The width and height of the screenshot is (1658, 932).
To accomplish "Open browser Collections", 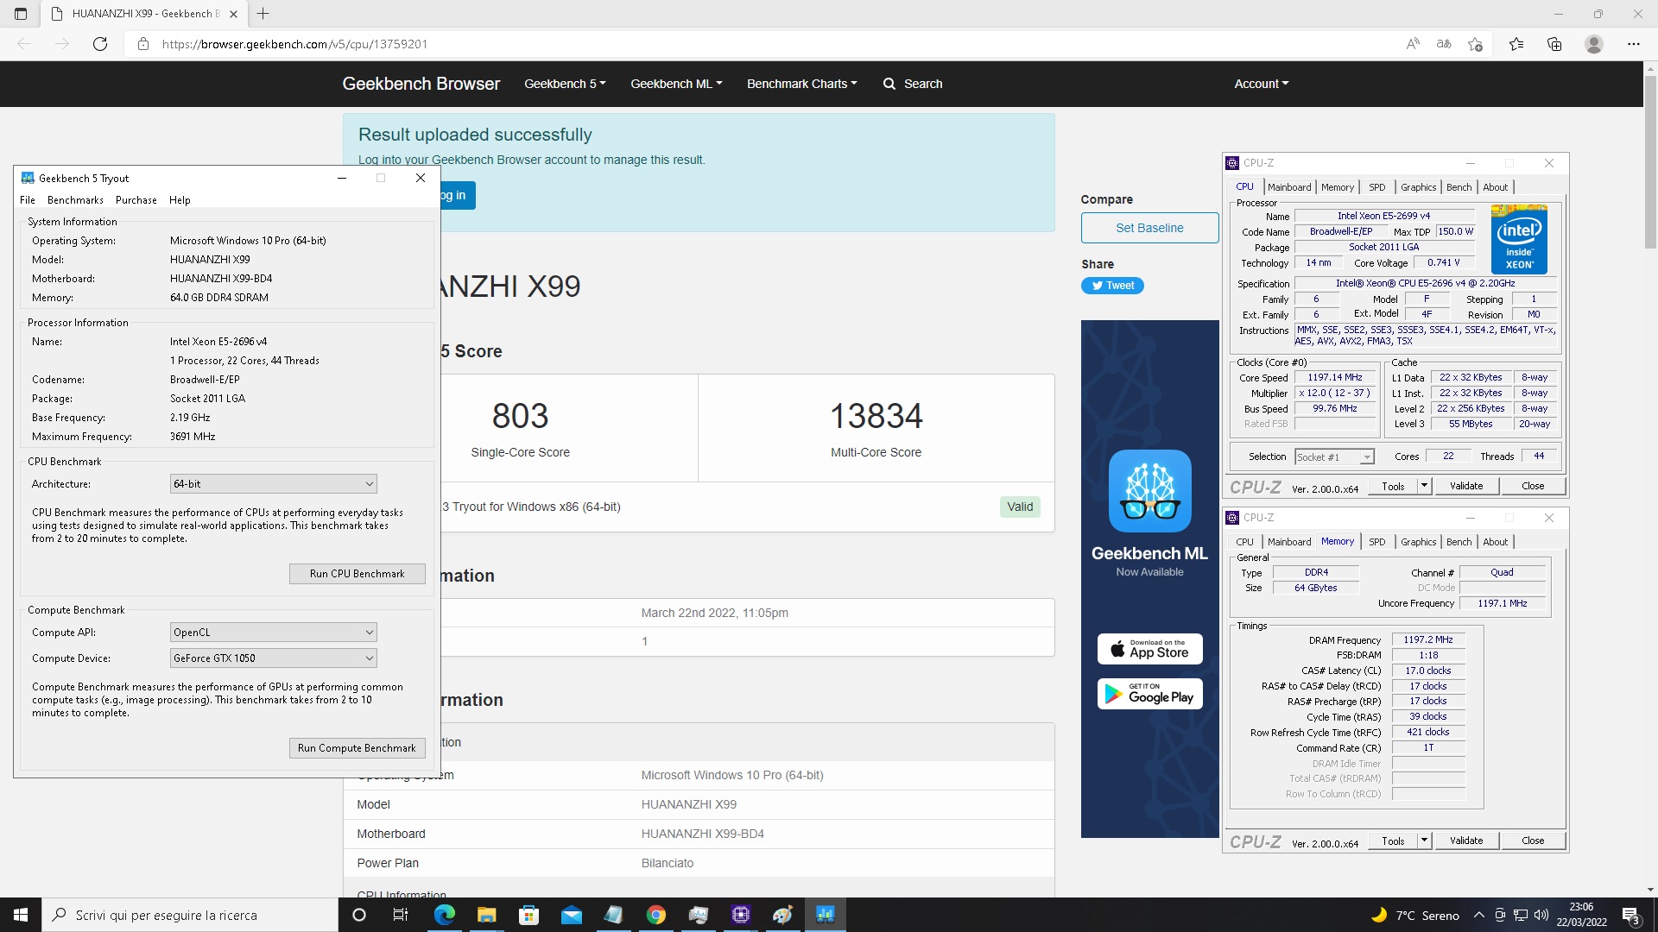I will click(x=1554, y=44).
